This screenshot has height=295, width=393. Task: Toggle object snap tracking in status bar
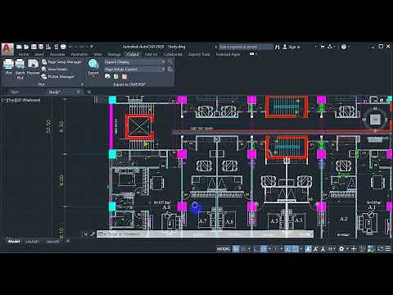[x=287, y=249]
